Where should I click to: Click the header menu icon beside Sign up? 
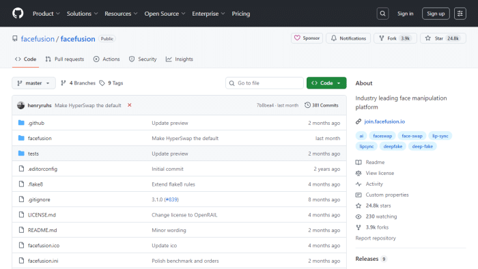pos(460,14)
